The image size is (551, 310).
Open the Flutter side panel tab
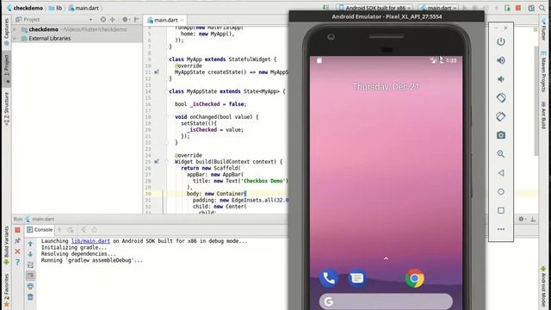point(543,29)
